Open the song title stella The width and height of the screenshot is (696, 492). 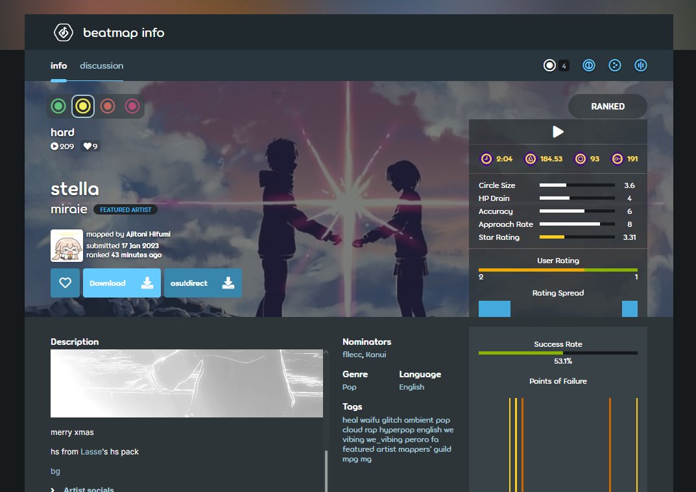[75, 189]
